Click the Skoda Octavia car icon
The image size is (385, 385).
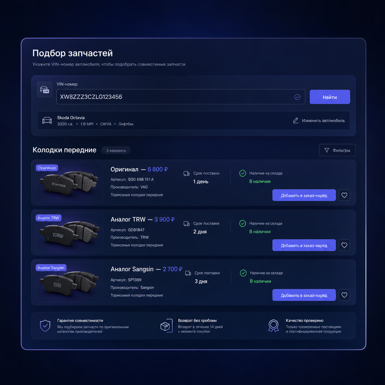click(47, 120)
